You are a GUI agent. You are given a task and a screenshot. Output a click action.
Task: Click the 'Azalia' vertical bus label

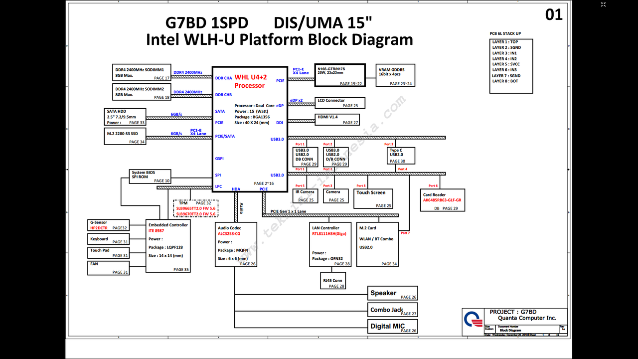tap(242, 208)
